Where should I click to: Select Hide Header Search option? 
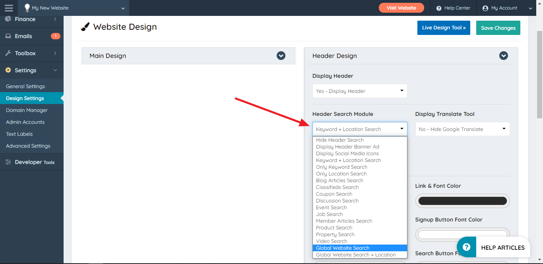click(x=360, y=140)
